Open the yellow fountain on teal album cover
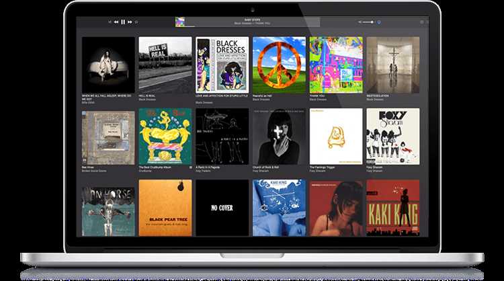This screenshot has width=504, height=281. pyautogui.click(x=165, y=136)
